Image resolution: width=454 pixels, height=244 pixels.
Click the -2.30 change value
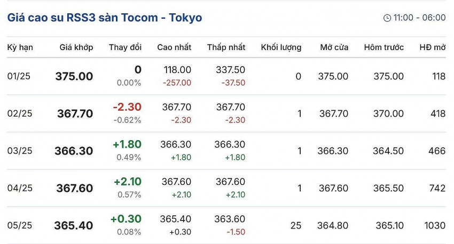point(127,107)
